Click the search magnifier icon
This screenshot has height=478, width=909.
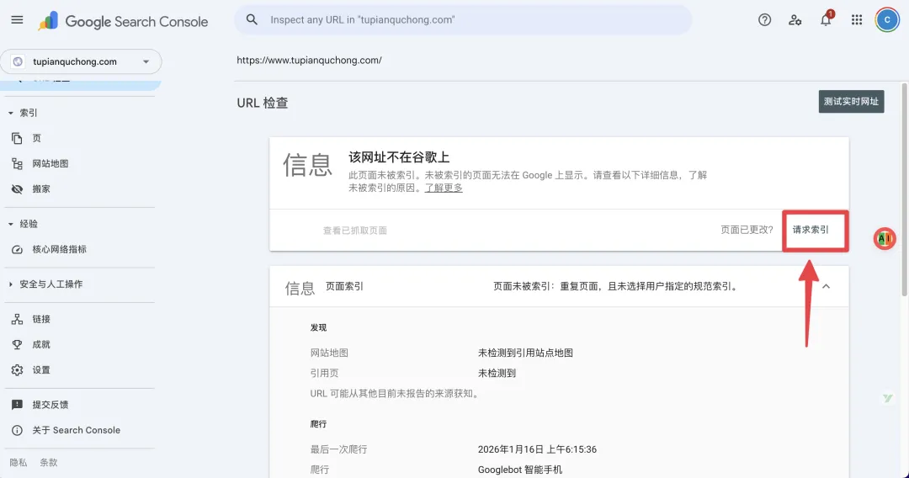click(252, 20)
